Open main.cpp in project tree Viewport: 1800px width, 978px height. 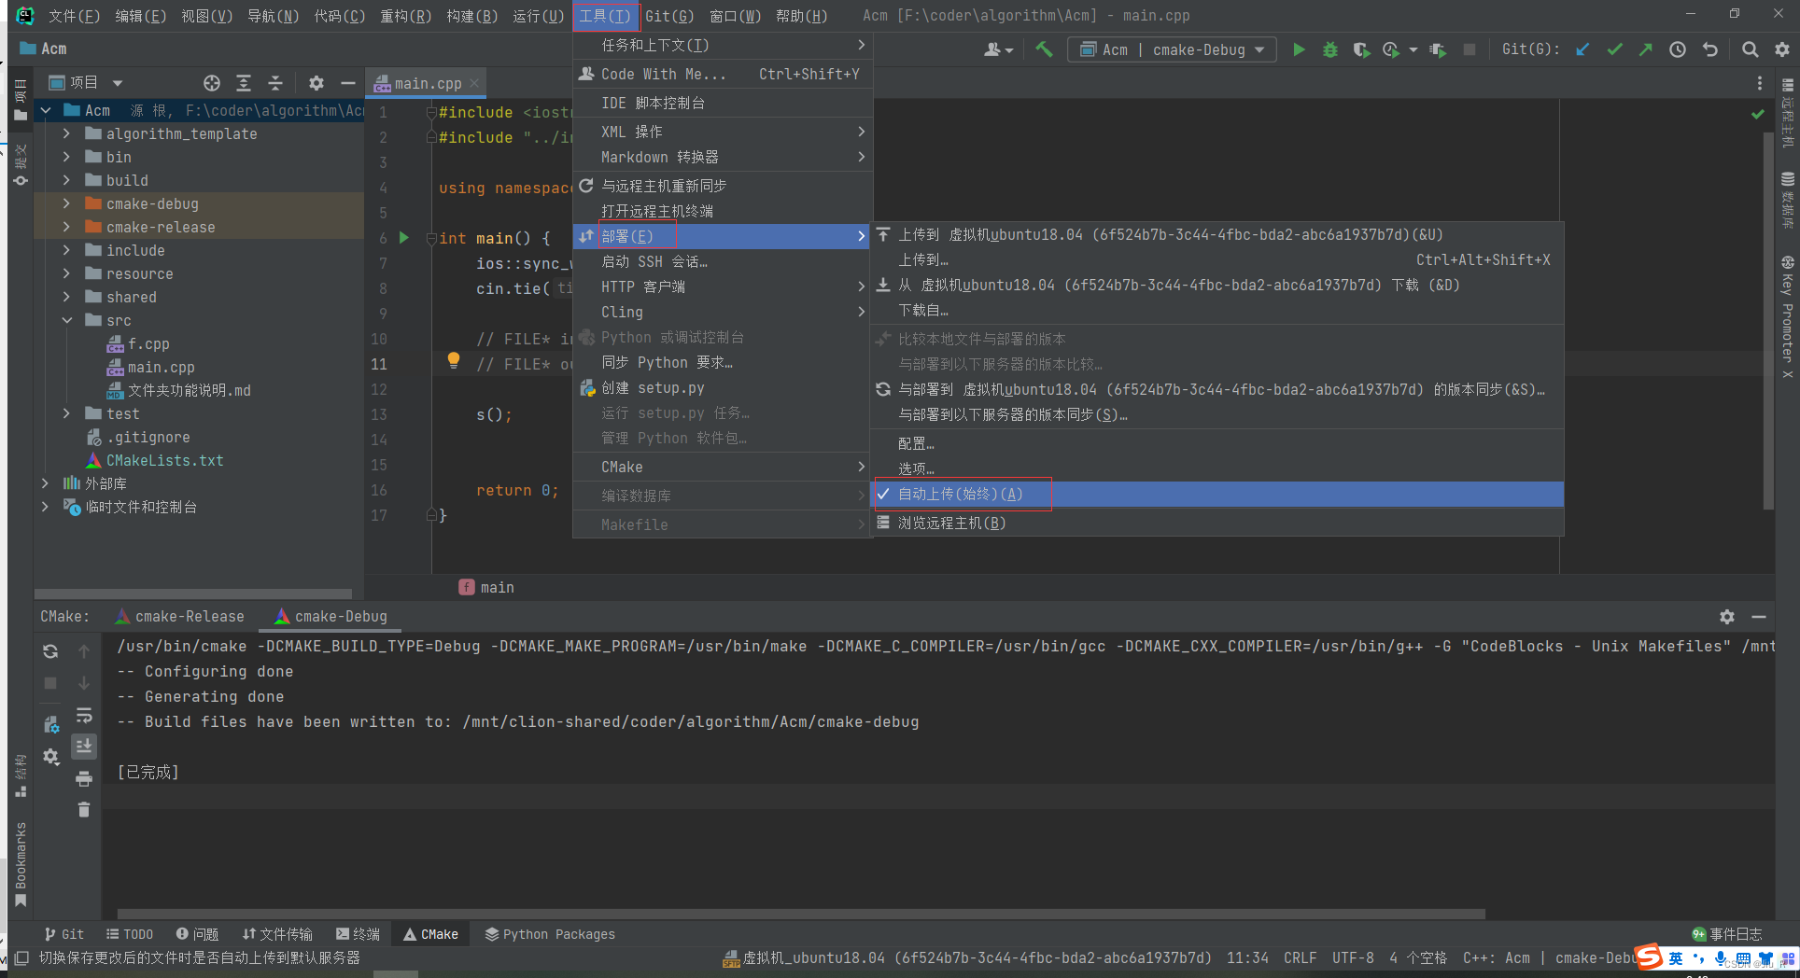tap(162, 367)
